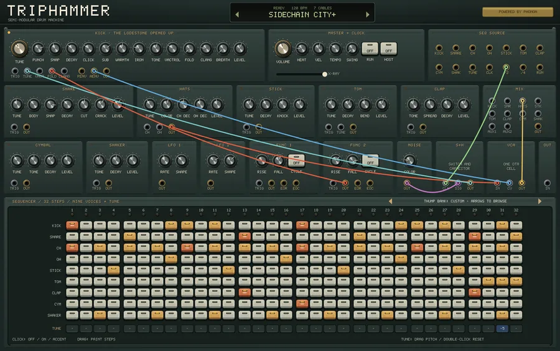Toggle the HOST sync switch
This screenshot has width=560, height=351.
[x=388, y=49]
